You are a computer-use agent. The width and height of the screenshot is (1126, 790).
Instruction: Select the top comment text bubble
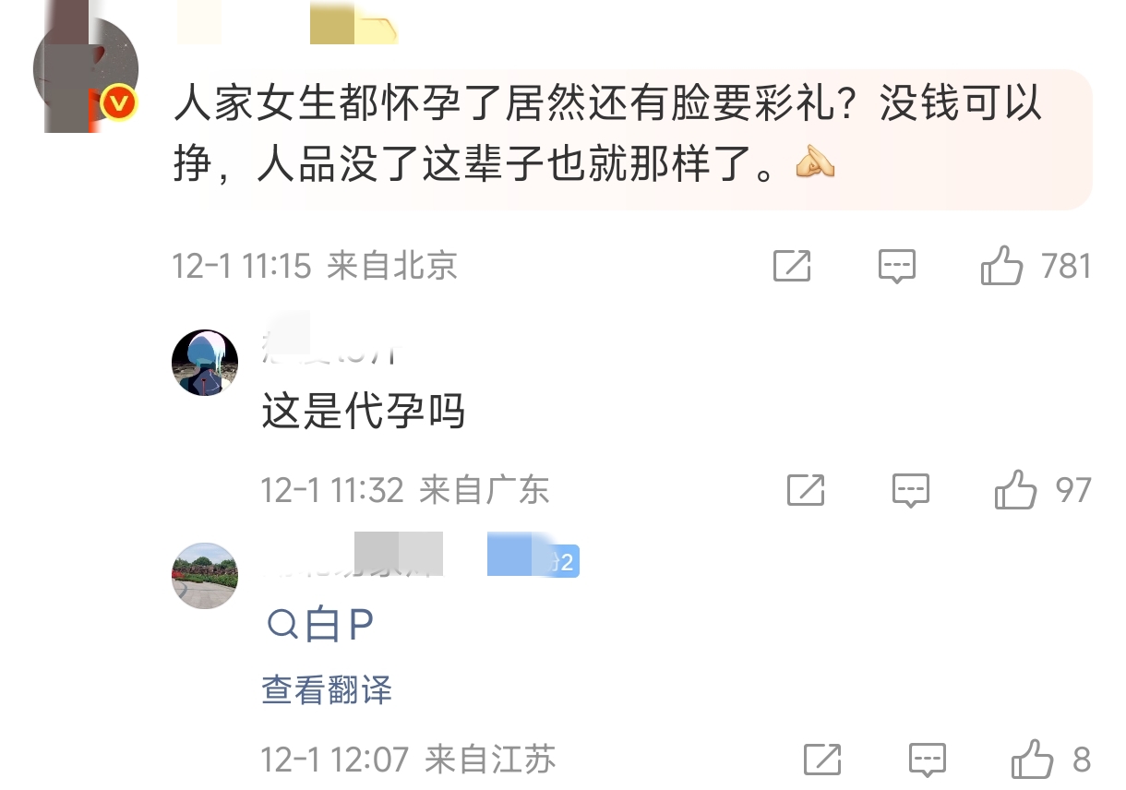tap(629, 139)
